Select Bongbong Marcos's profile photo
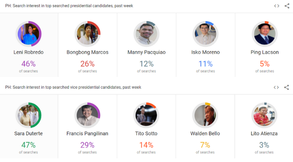Image resolution: width=293 pixels, height=162 pixels. coord(87,34)
